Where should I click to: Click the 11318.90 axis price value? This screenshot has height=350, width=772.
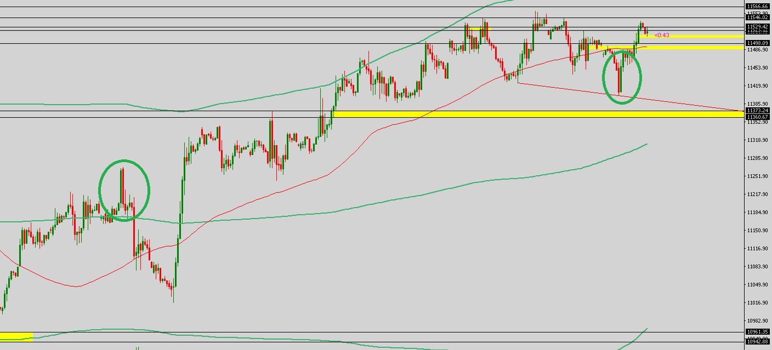[x=757, y=140]
